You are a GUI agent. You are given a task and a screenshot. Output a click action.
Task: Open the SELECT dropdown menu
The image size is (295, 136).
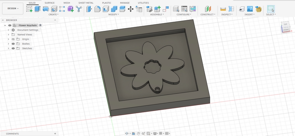pos(271,14)
